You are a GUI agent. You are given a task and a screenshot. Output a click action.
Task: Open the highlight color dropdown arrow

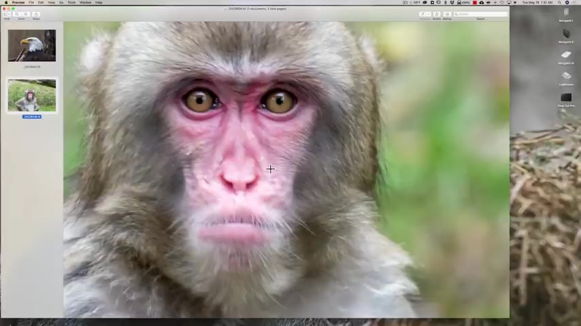tap(429, 14)
